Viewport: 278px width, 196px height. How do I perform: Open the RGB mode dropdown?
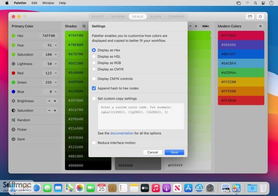(205, 26)
